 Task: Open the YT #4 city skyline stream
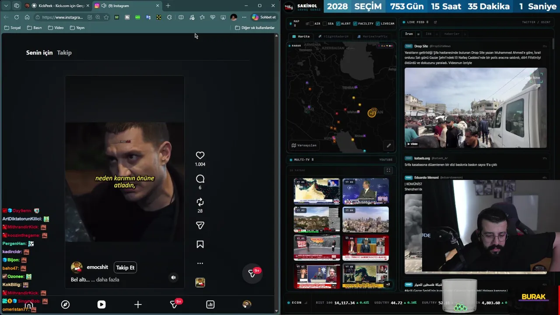point(366,219)
